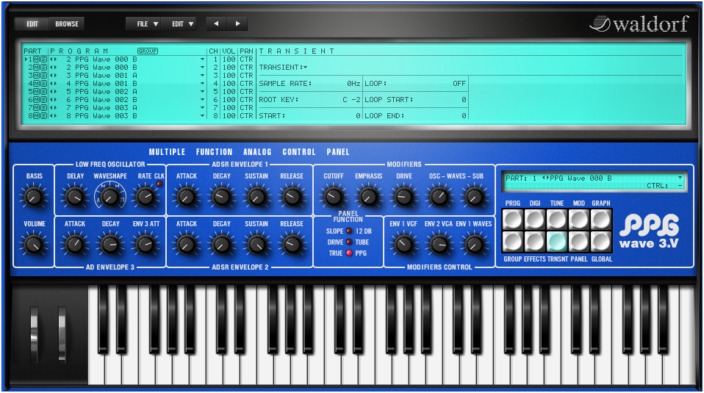
Task: Click the BASIS knob
Action: [x=34, y=197]
